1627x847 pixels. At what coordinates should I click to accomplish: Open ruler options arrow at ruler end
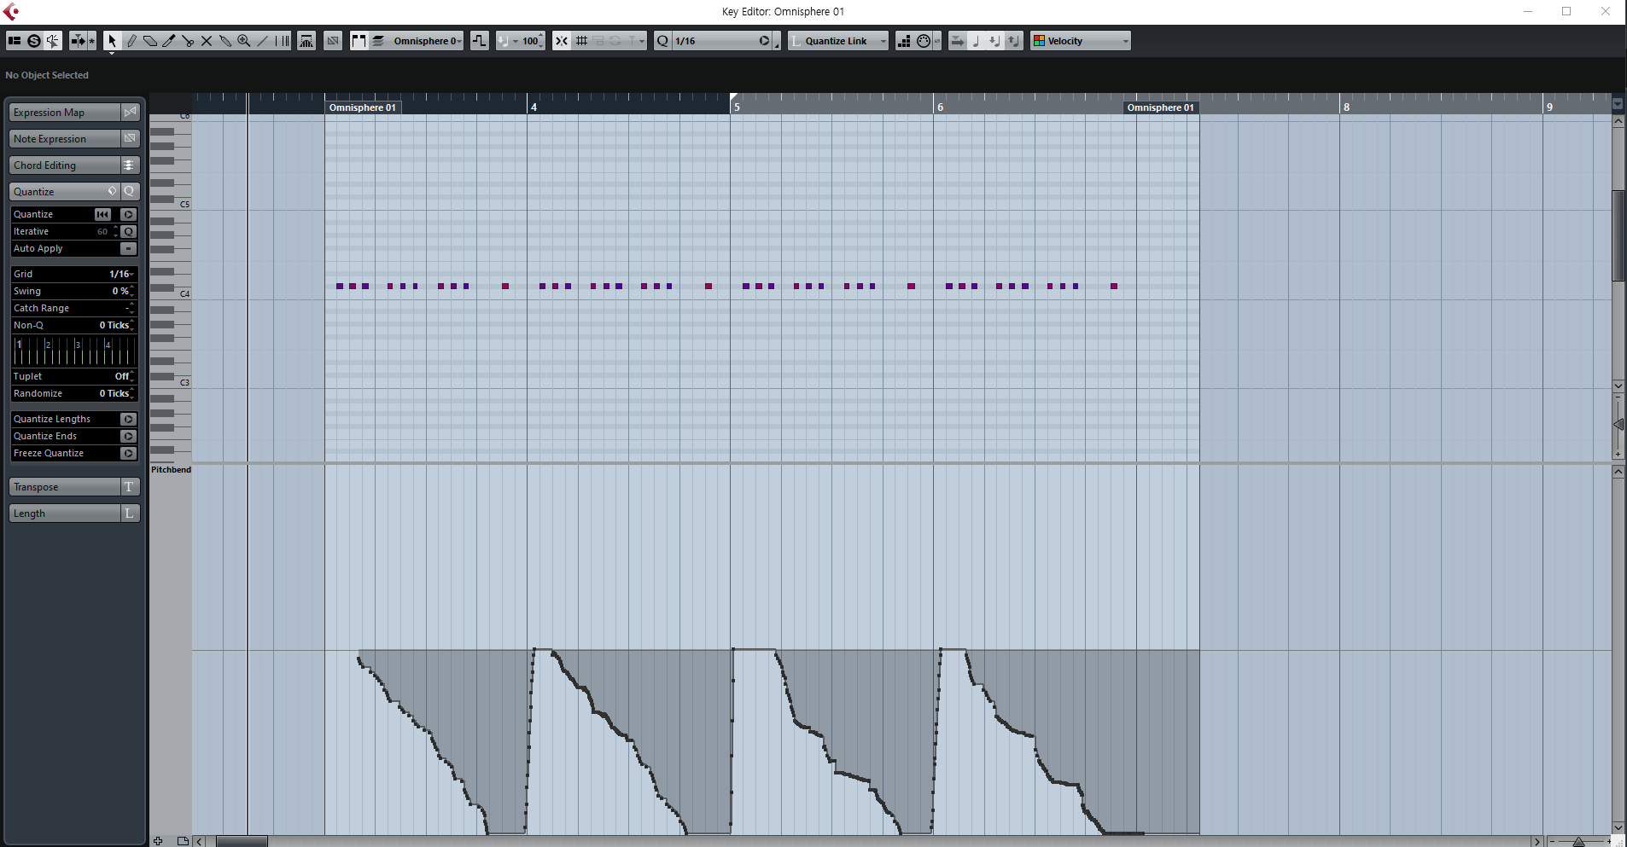[1618, 104]
